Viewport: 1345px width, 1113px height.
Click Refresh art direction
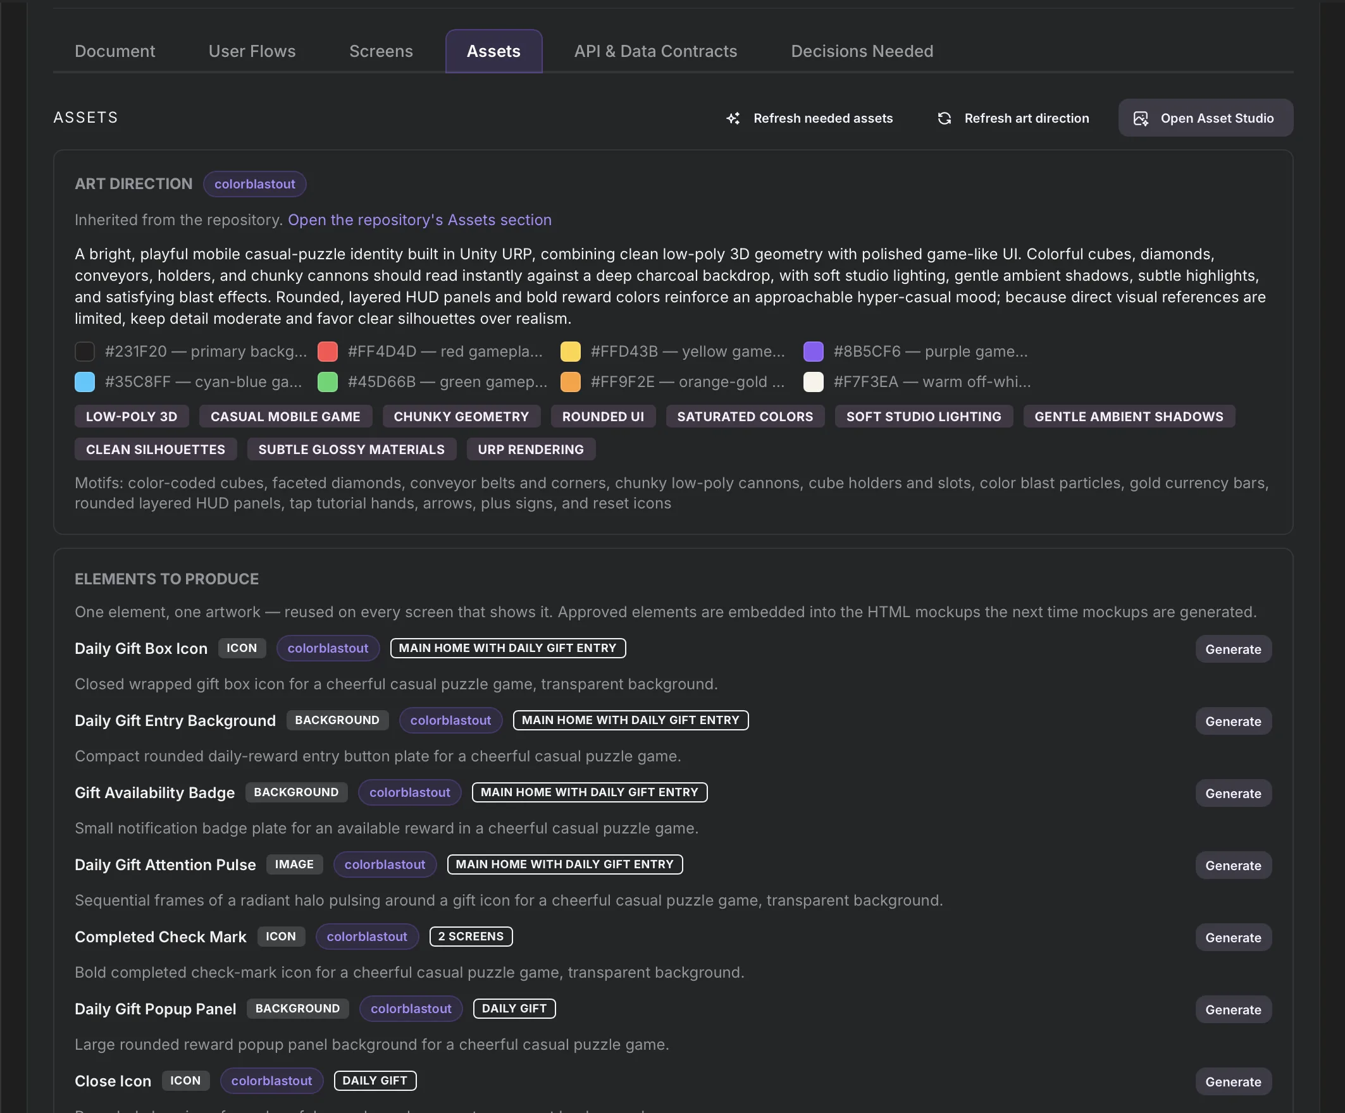coord(1013,118)
